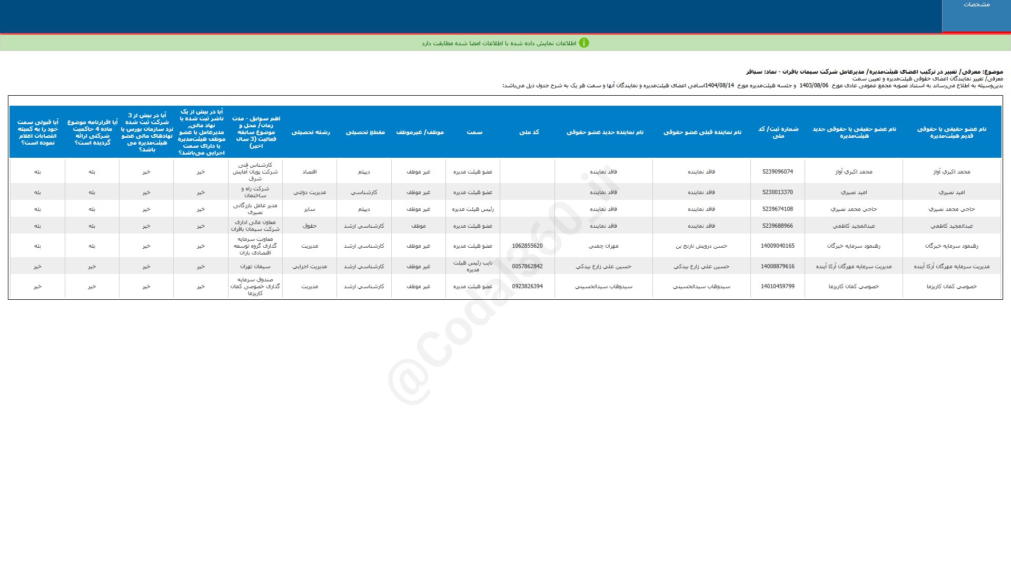This screenshot has height=568, width=1011.
Task: Click the مقطع تحصیلی column header
Action: [365, 132]
